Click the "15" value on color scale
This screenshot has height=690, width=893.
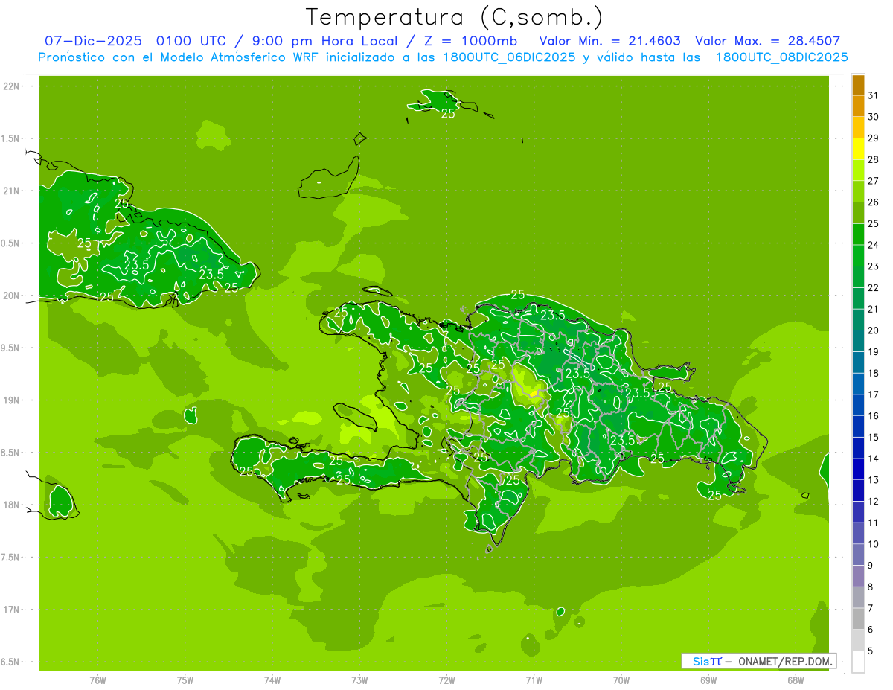(x=874, y=437)
